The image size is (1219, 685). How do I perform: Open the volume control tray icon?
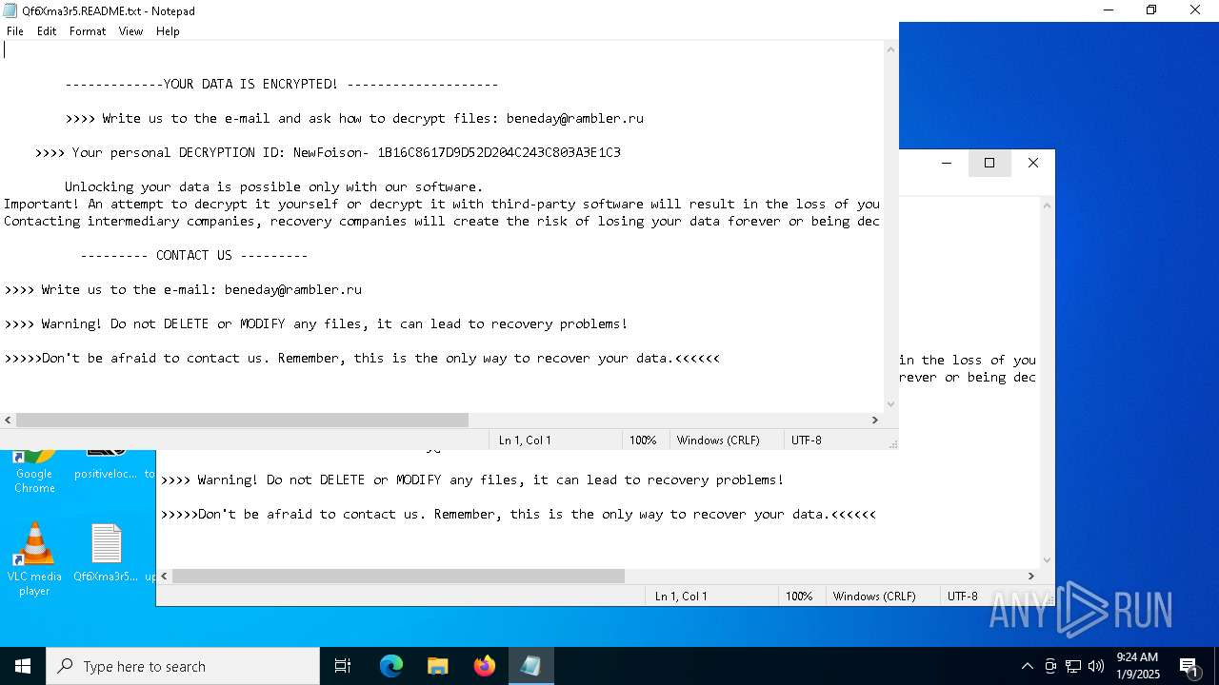point(1096,666)
